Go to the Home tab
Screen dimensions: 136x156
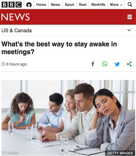coord(41,4)
